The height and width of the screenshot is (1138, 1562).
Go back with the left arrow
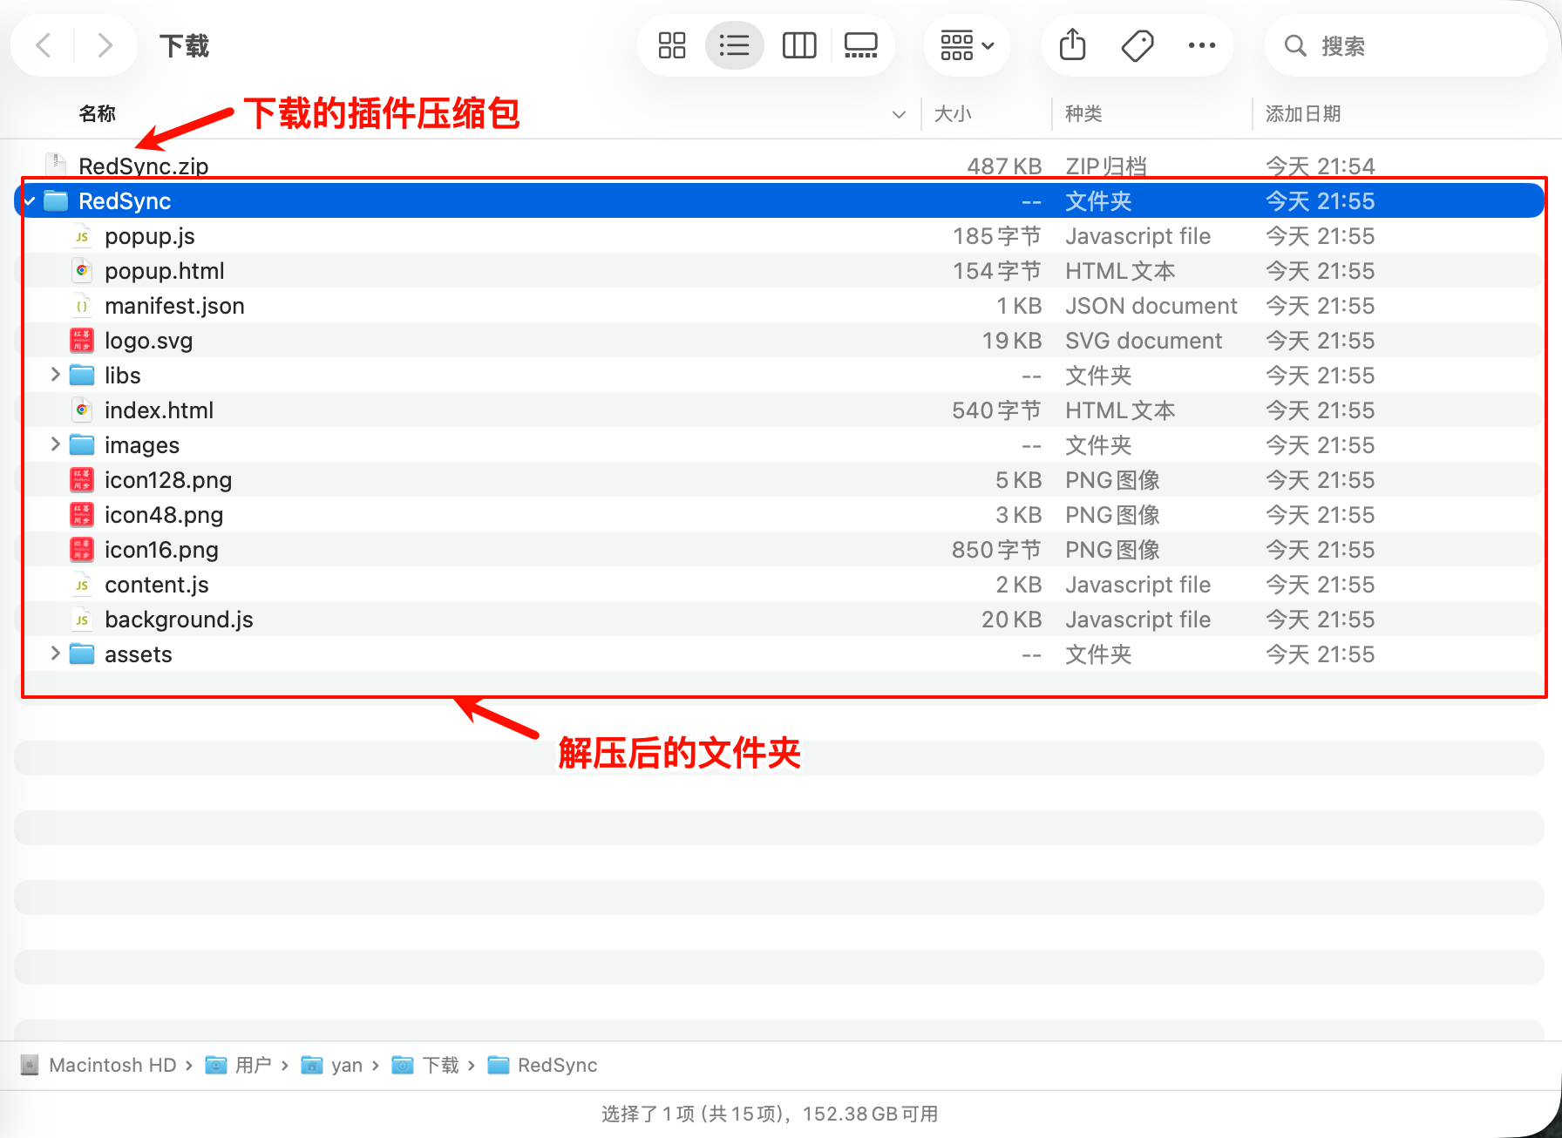pos(44,45)
